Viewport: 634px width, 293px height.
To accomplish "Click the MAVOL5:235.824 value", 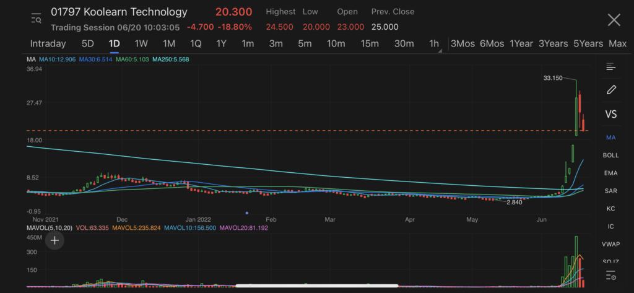I will pos(136,228).
